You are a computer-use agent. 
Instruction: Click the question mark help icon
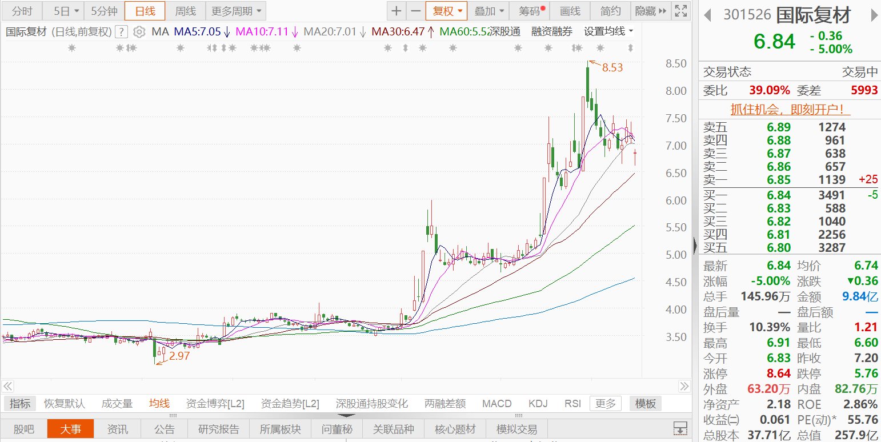tap(121, 32)
